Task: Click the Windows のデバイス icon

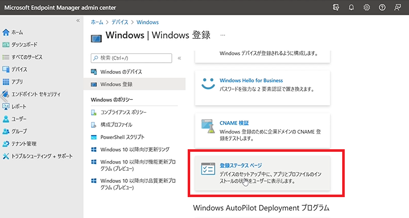Action: [x=94, y=72]
